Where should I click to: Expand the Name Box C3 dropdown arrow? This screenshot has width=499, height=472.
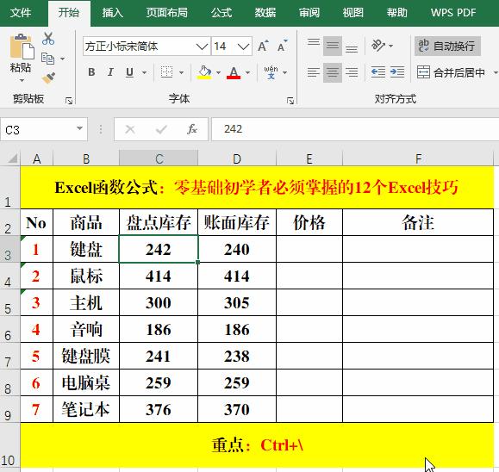(x=79, y=128)
